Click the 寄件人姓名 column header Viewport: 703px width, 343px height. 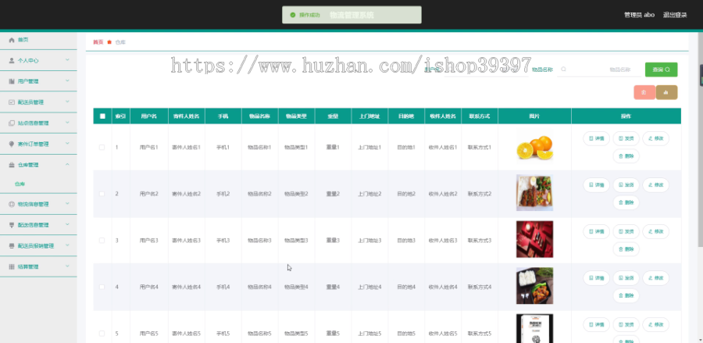pyautogui.click(x=187, y=116)
